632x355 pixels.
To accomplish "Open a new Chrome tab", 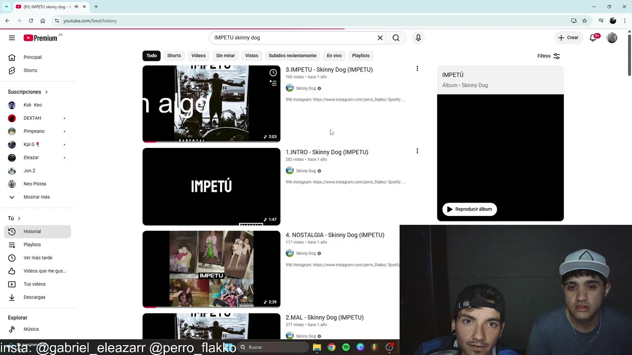I will tap(96, 7).
